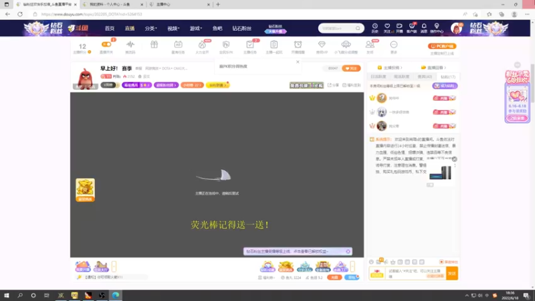The image size is (535, 301).
Task: Open the yellow 钻粉联盟 badge
Action: point(218,85)
